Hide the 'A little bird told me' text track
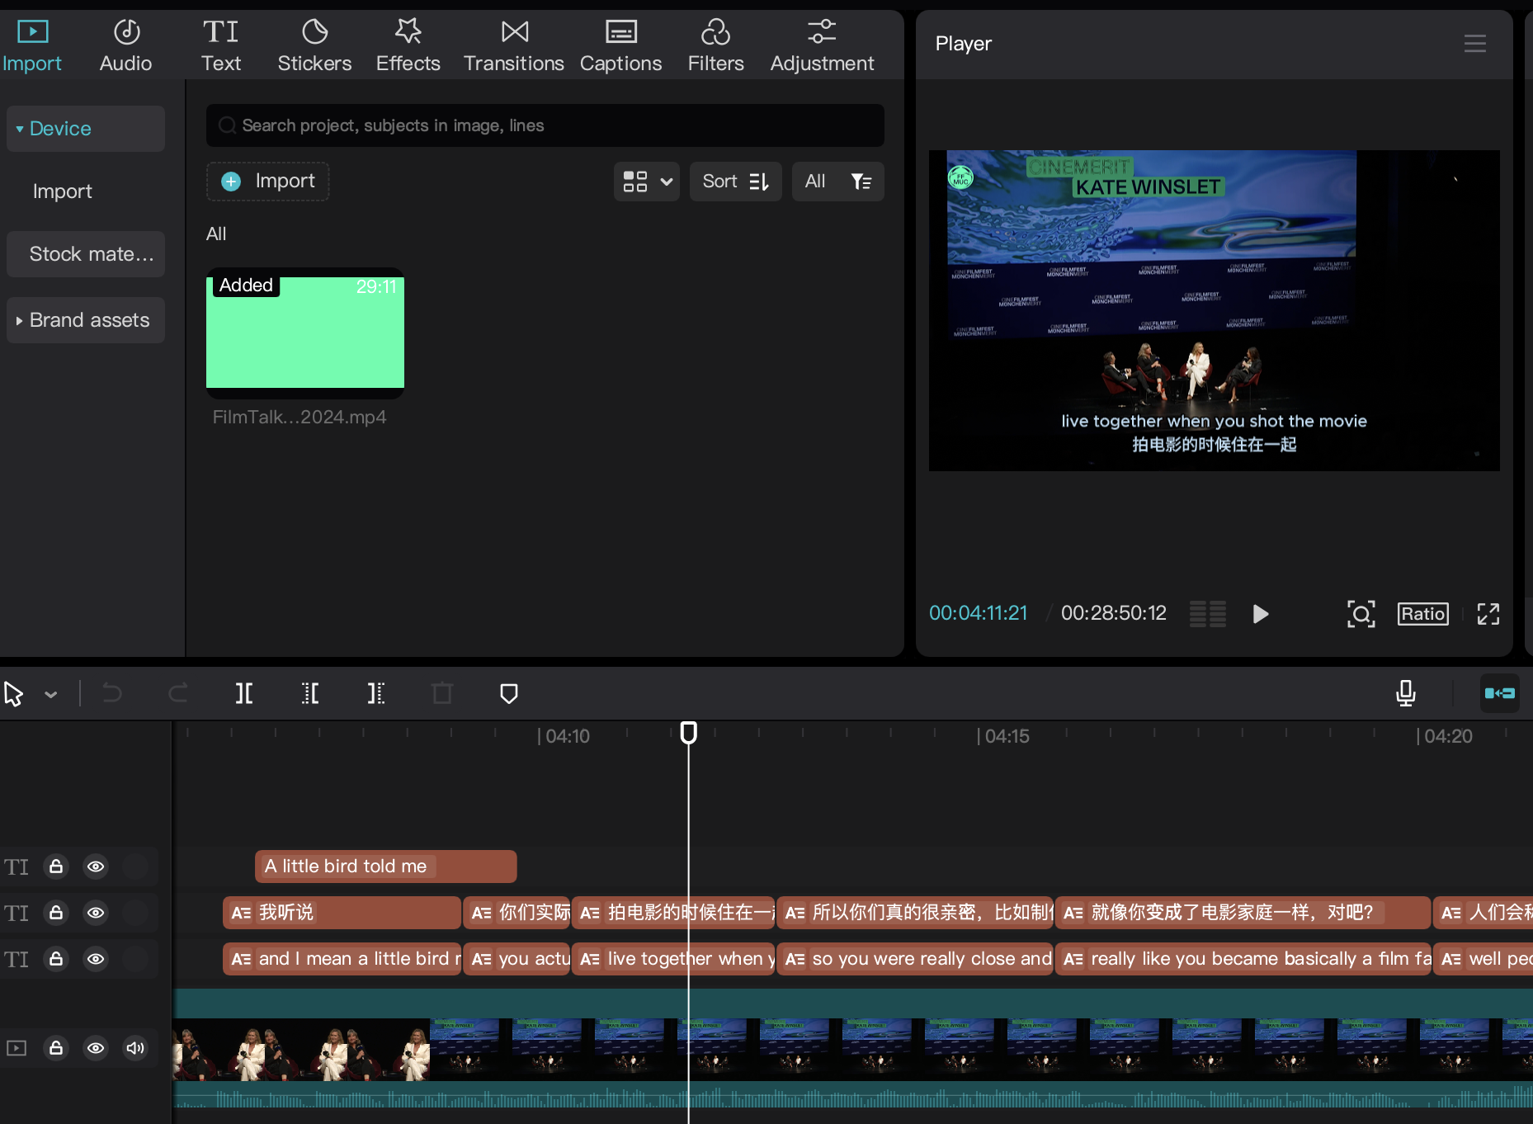 [96, 867]
